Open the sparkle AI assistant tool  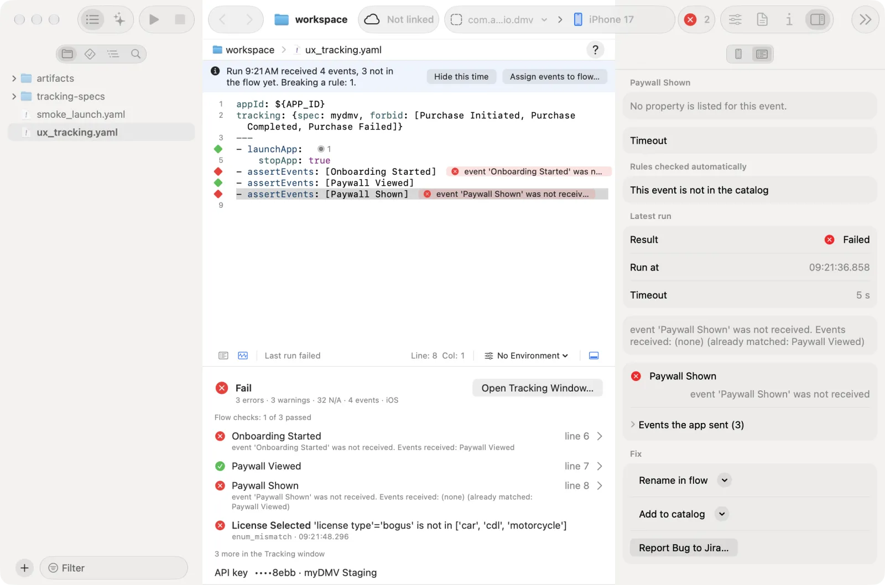(x=119, y=19)
